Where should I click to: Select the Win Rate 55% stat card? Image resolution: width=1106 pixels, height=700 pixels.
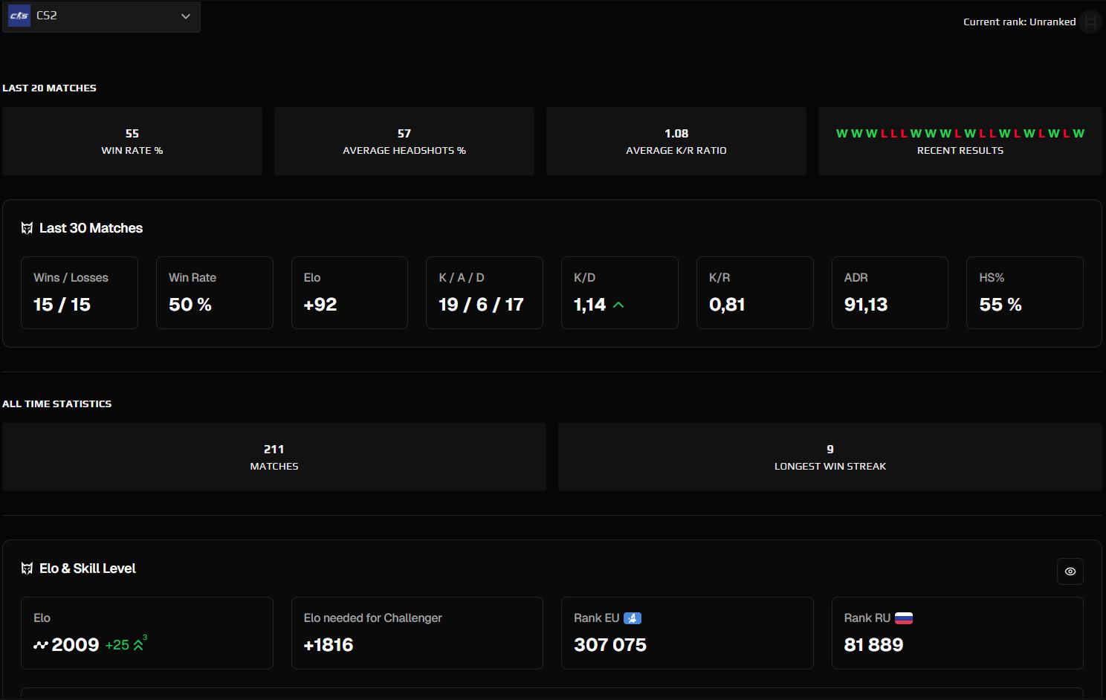tap(132, 141)
